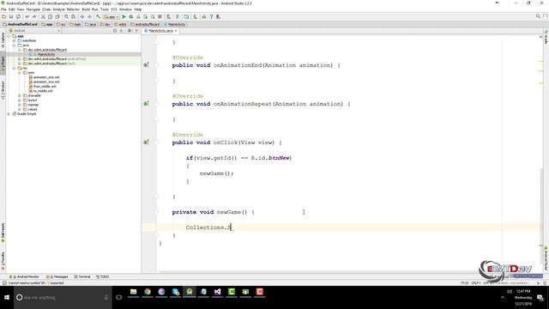Click the Copy icon in toolbar
The image size is (549, 309).
[x=50, y=17]
